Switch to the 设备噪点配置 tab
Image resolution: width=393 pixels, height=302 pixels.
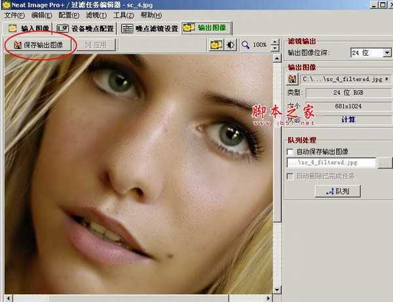[x=85, y=29]
